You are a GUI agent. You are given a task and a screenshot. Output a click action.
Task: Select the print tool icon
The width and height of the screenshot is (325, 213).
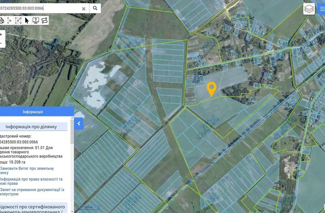coord(2,21)
